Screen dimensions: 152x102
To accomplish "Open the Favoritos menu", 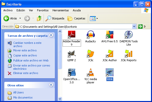I will point(43,10).
